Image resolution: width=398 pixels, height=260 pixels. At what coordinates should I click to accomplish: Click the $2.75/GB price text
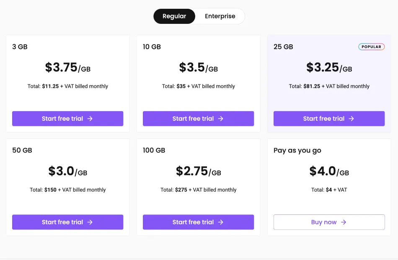pyautogui.click(x=198, y=171)
